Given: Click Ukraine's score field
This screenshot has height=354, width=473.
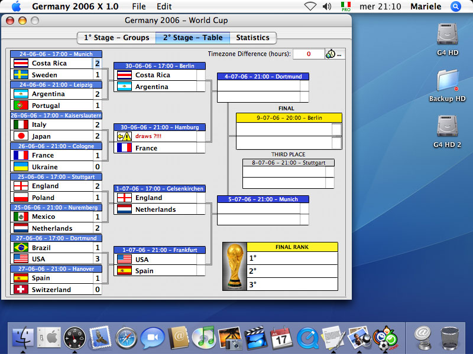Looking at the screenshot, I should click(97, 167).
